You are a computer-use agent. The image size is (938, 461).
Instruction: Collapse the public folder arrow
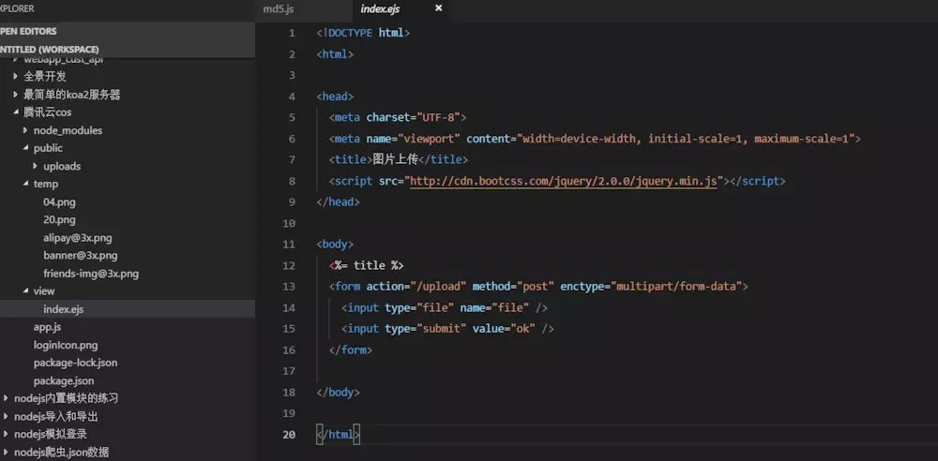[x=25, y=148]
